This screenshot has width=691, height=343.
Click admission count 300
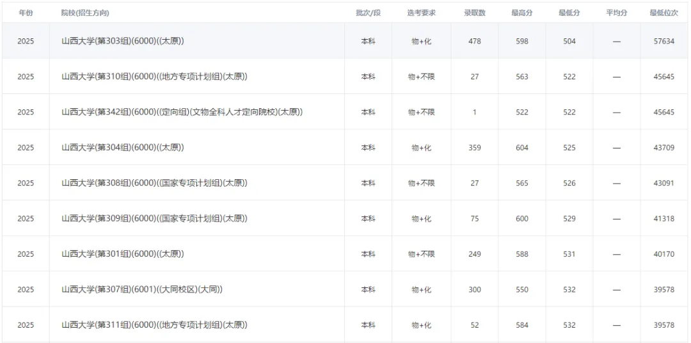pos(475,290)
